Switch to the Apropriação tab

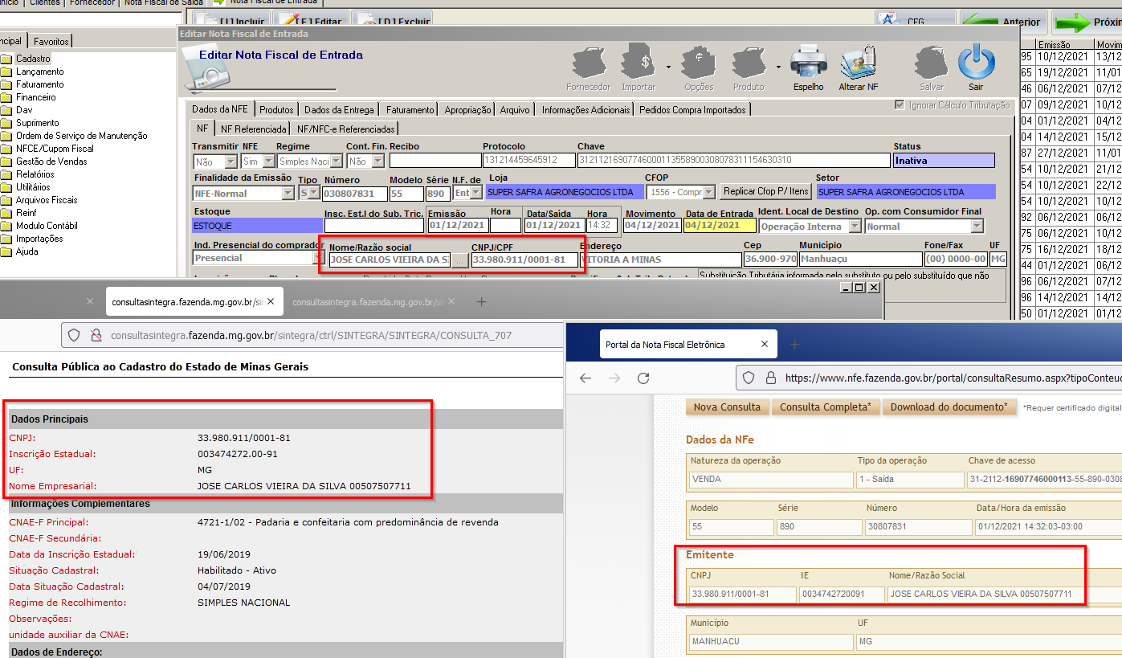(467, 109)
